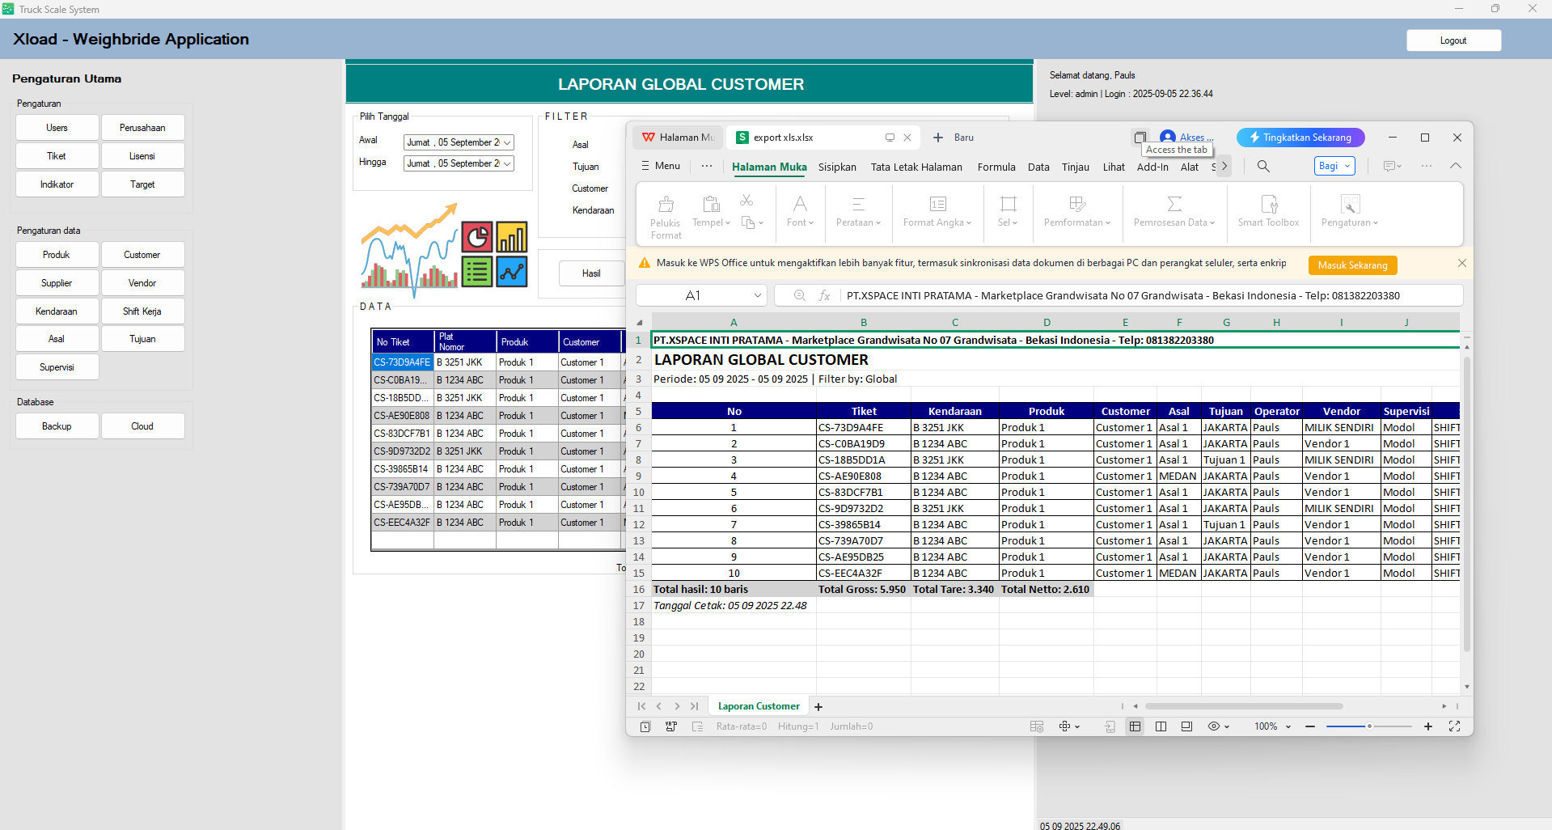1552x830 pixels.
Task: Click the fullscreen icon in status bar
Action: coord(1454,726)
